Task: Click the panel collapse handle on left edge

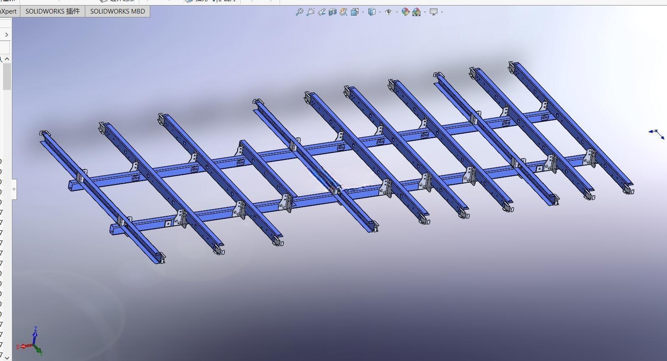Action: [14, 189]
